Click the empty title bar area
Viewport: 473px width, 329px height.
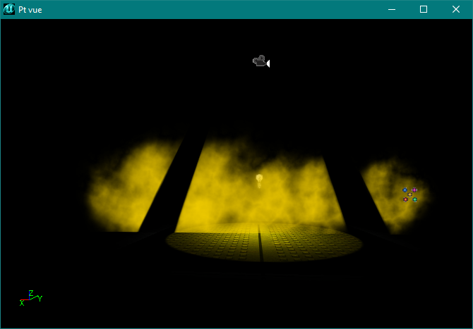[212, 9]
